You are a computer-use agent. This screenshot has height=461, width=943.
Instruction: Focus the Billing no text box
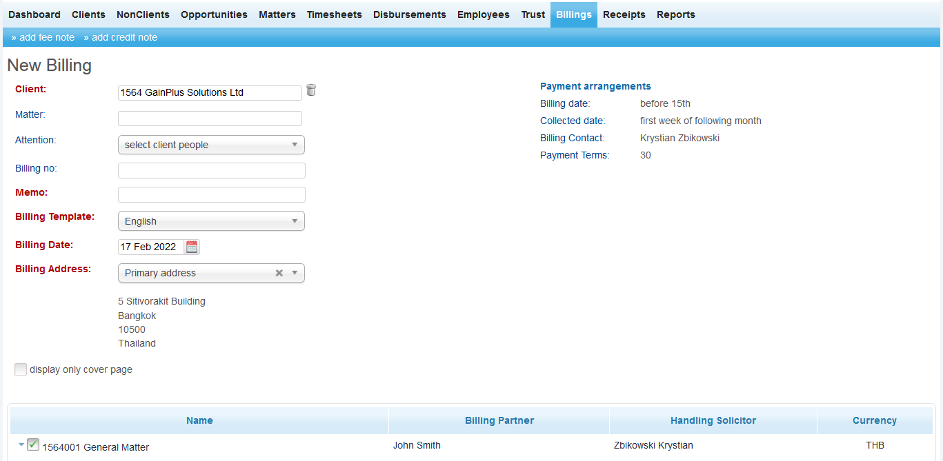click(x=211, y=171)
